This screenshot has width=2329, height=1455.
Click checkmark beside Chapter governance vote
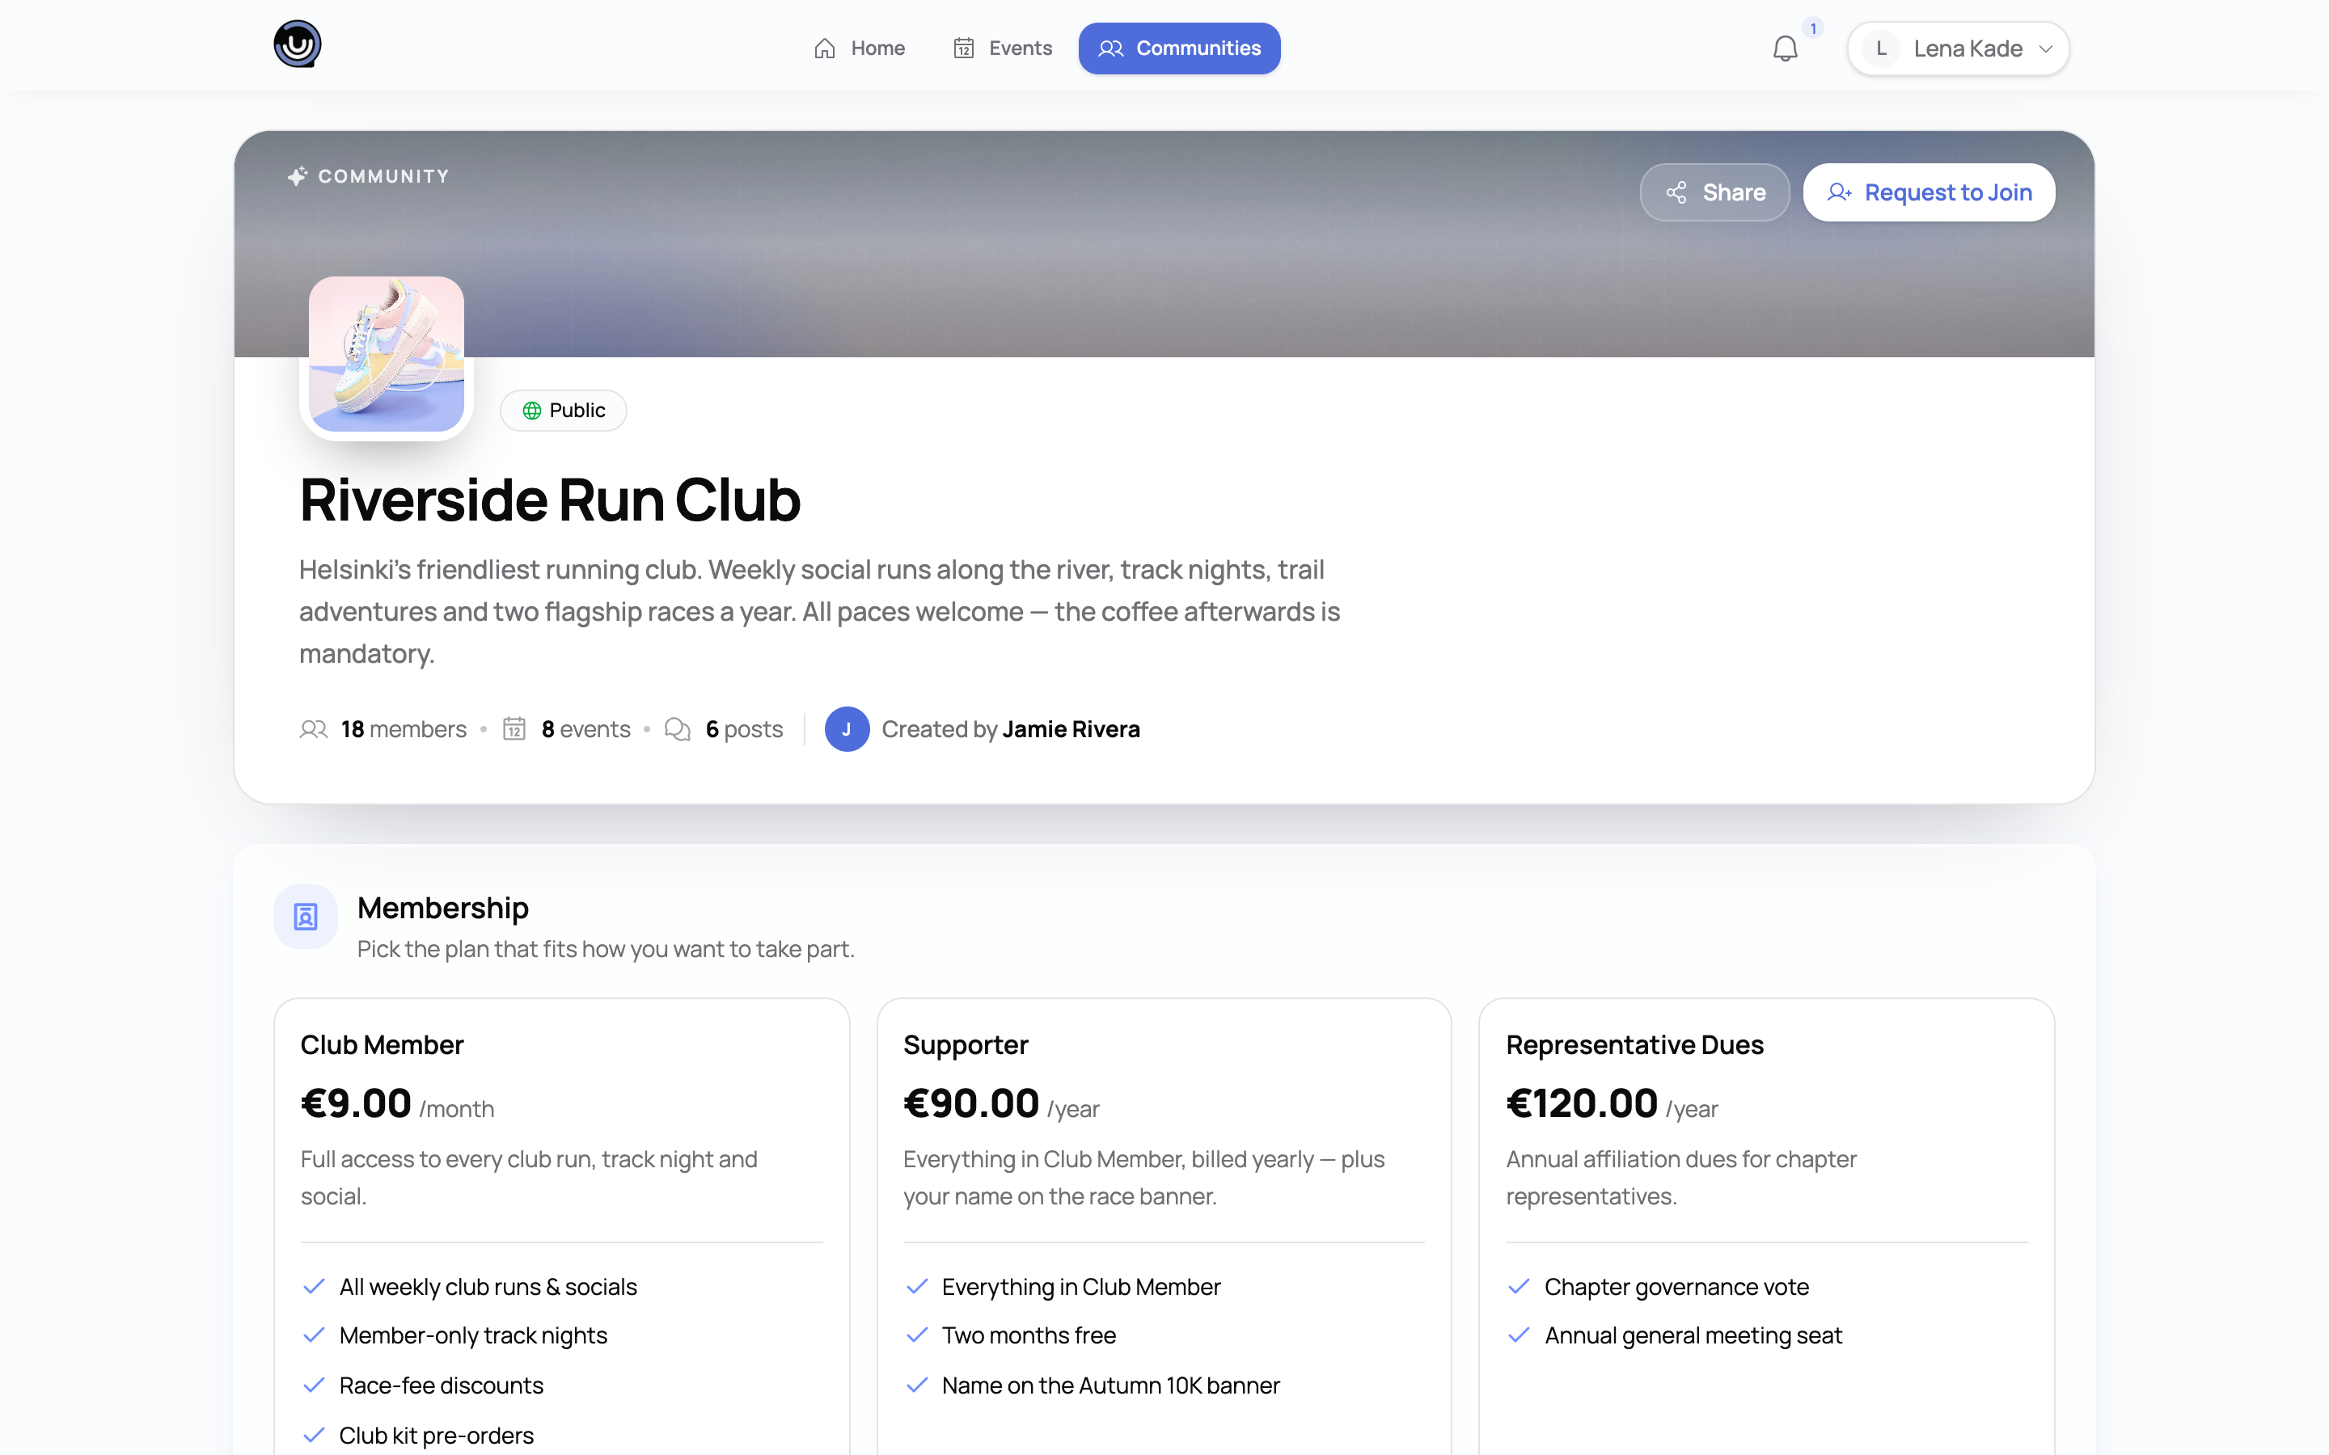1520,1287
